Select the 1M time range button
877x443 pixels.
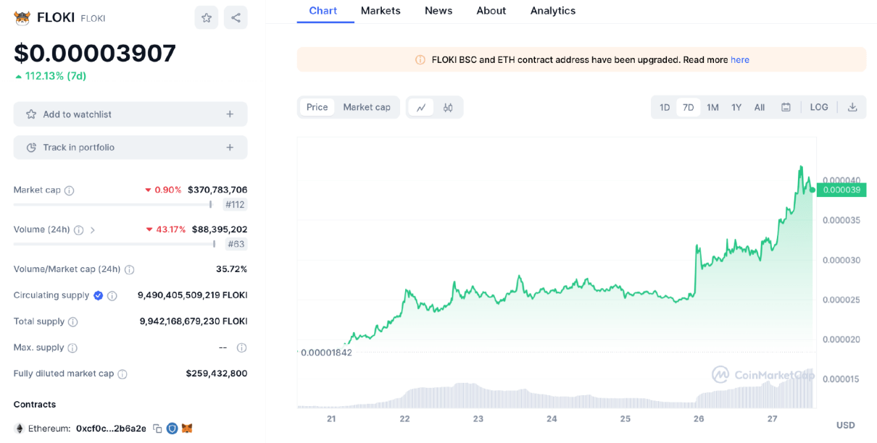[712, 107]
